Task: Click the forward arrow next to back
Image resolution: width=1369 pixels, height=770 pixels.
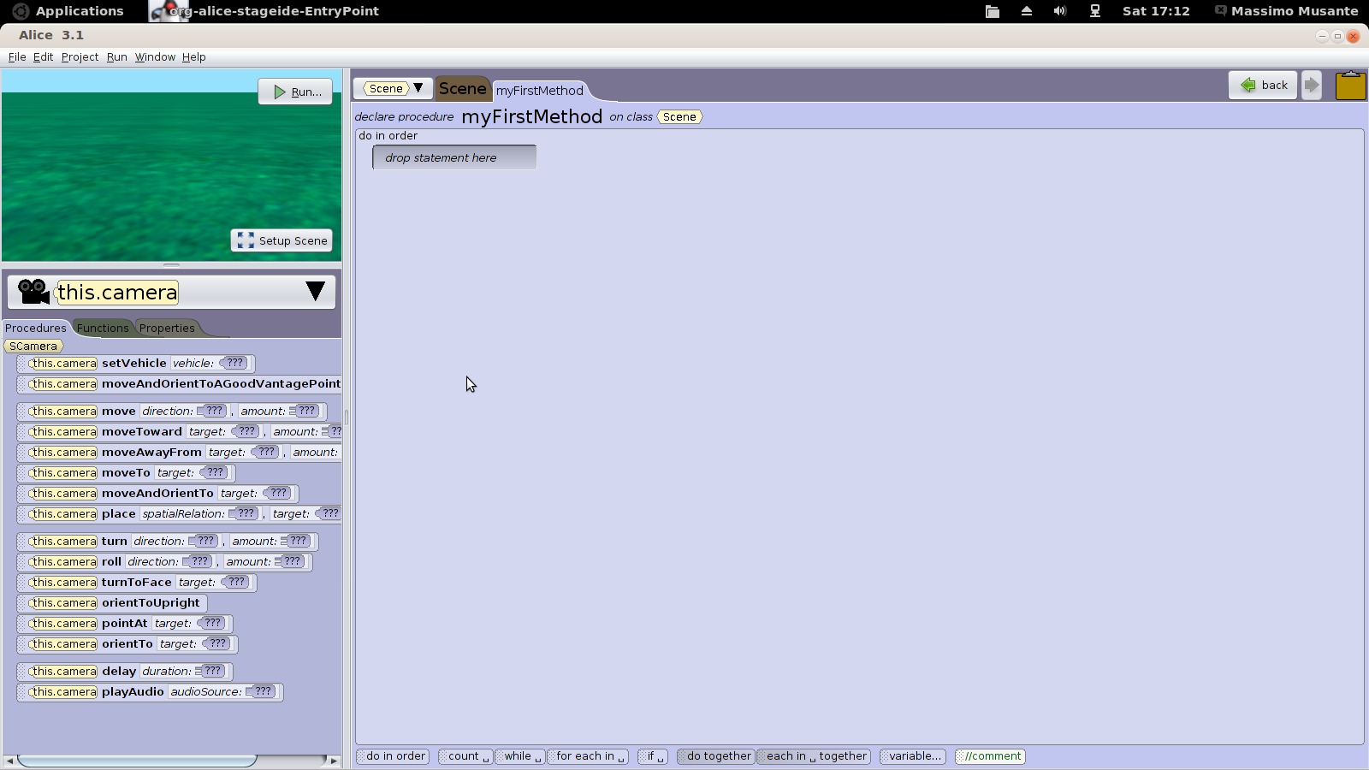Action: coord(1312,85)
